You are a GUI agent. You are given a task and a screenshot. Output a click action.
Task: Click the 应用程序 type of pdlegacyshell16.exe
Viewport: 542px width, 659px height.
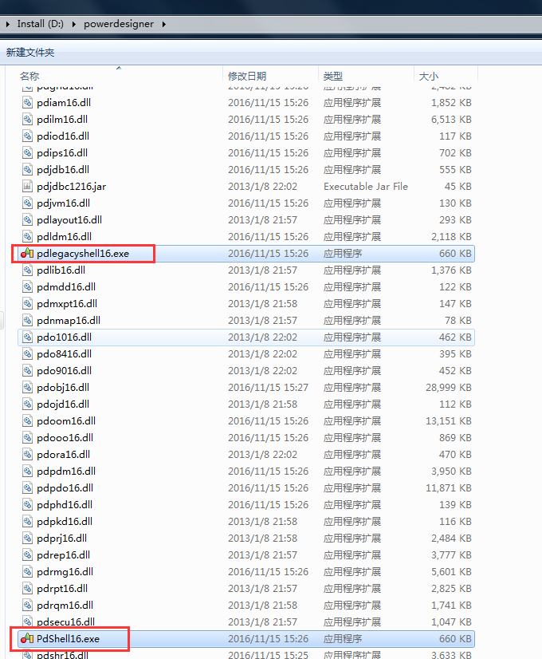pyautogui.click(x=343, y=254)
